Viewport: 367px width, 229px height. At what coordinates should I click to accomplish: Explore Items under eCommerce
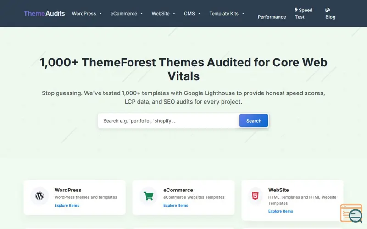[x=176, y=205]
